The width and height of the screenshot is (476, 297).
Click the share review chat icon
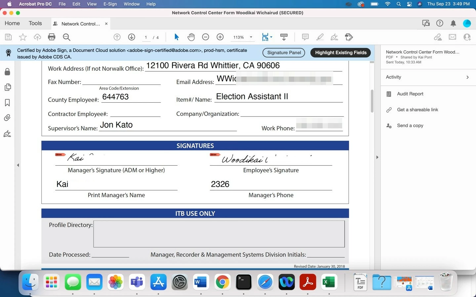pos(426,23)
